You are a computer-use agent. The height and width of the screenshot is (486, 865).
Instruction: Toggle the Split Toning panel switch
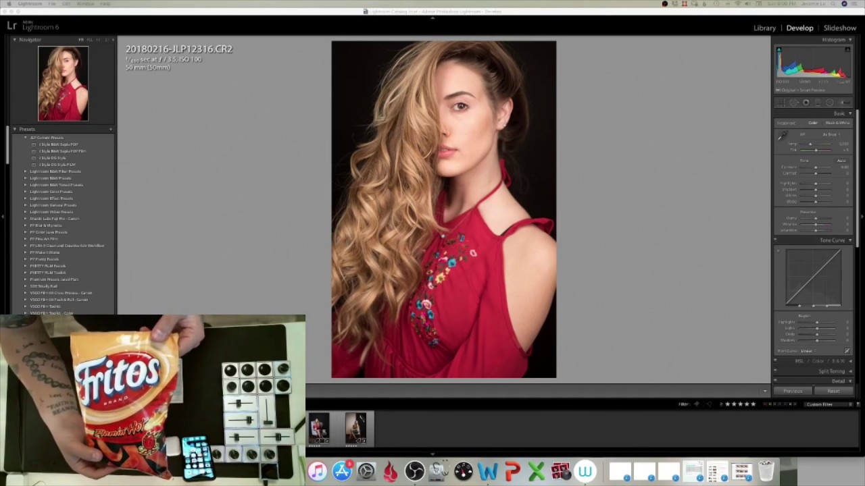[x=776, y=371]
